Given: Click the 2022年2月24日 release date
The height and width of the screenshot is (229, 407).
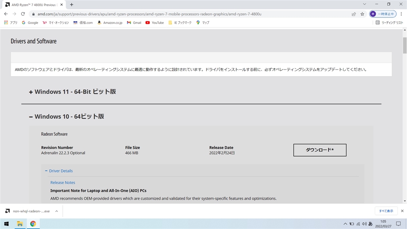Looking at the screenshot, I should click(x=222, y=153).
